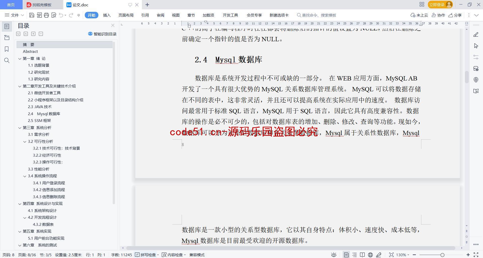Click the reading book icon on right sidebar

[x=476, y=91]
